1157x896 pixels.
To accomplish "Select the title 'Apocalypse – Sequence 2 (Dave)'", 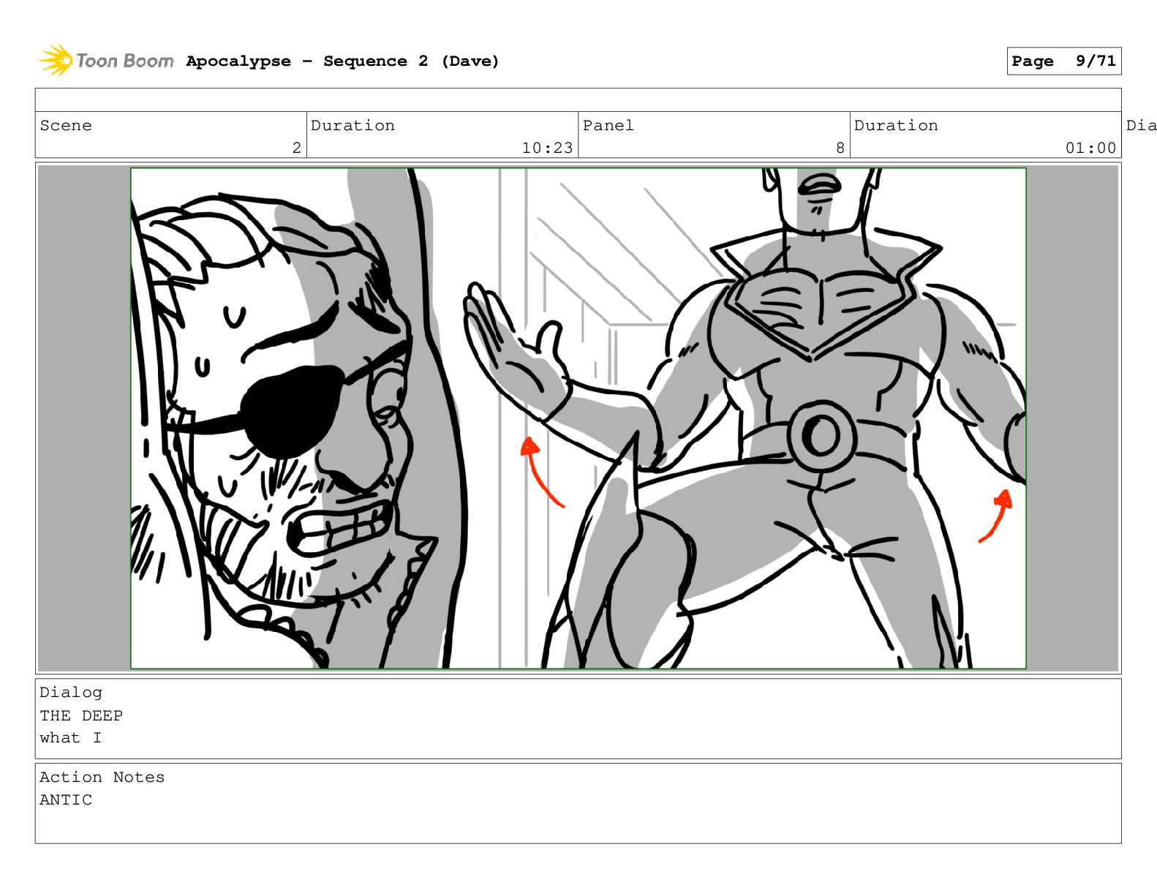I will (x=342, y=61).
